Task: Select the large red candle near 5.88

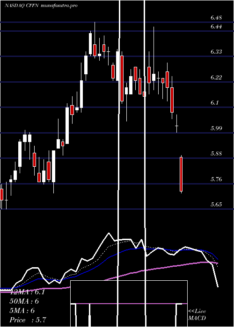Action: tap(181, 174)
